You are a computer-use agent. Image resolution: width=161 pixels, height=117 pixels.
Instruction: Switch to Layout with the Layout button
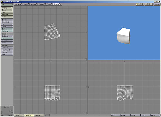click(x=157, y=4)
